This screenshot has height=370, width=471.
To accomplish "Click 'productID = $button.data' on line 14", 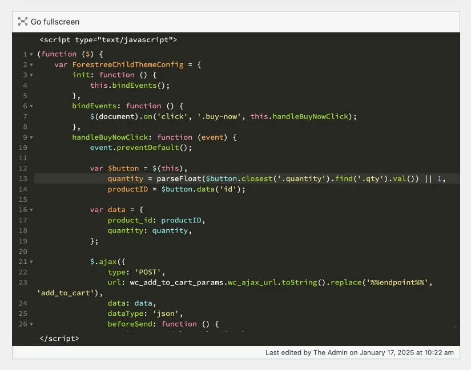I will tap(161, 189).
